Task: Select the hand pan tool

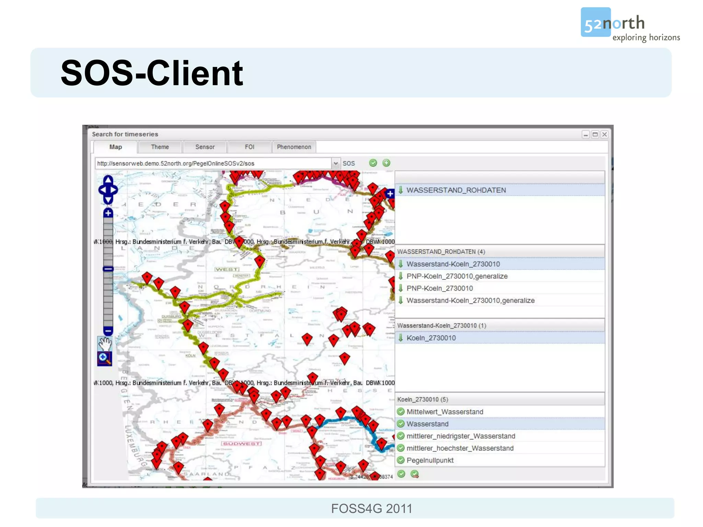Action: (105, 343)
